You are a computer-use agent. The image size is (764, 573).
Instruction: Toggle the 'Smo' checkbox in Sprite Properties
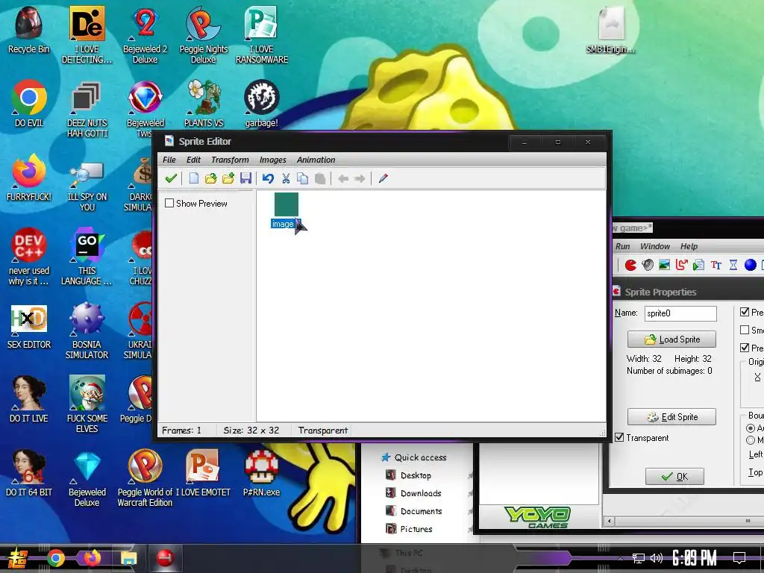pos(745,330)
